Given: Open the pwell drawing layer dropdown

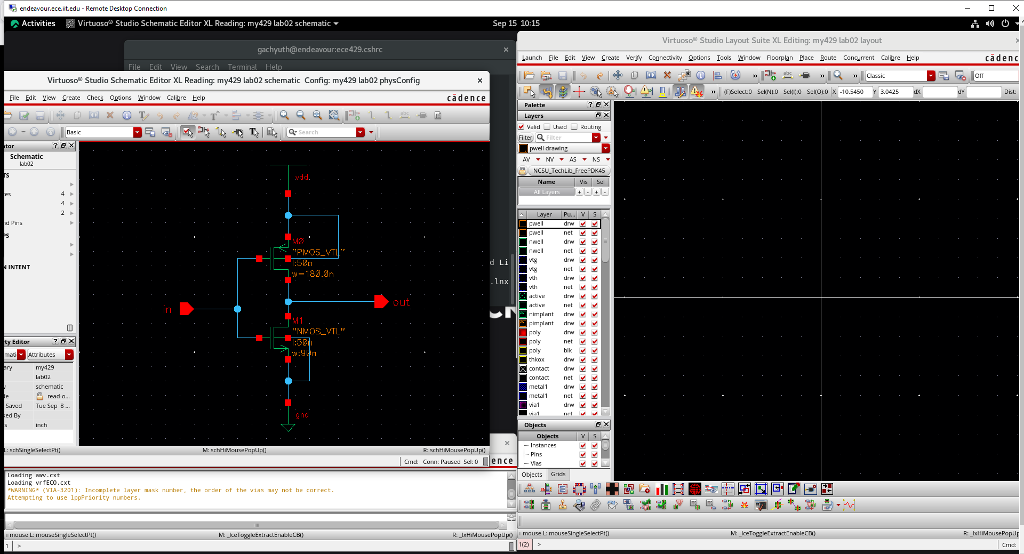Looking at the screenshot, I should click(x=606, y=149).
